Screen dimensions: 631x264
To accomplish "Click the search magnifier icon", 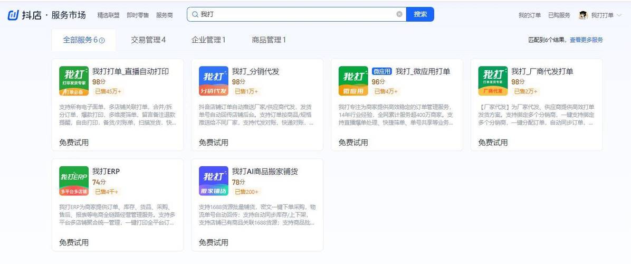I will coord(195,14).
